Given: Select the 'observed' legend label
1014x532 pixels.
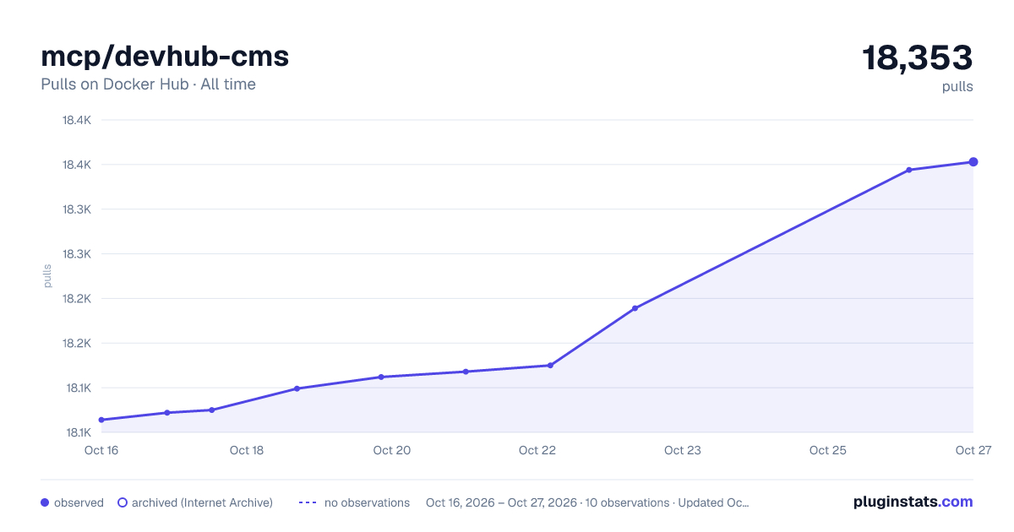Looking at the screenshot, I should tap(79, 502).
